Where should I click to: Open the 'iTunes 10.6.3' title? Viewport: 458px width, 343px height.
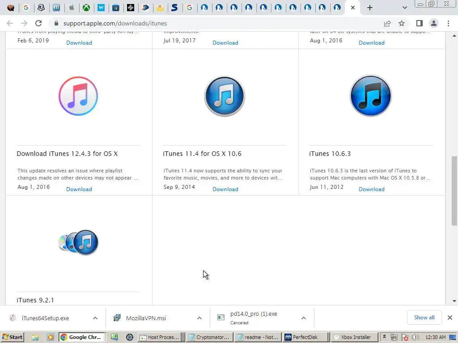[330, 154]
